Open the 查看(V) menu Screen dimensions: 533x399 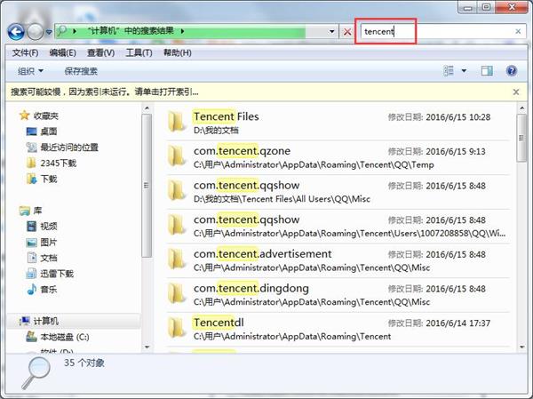click(x=100, y=52)
